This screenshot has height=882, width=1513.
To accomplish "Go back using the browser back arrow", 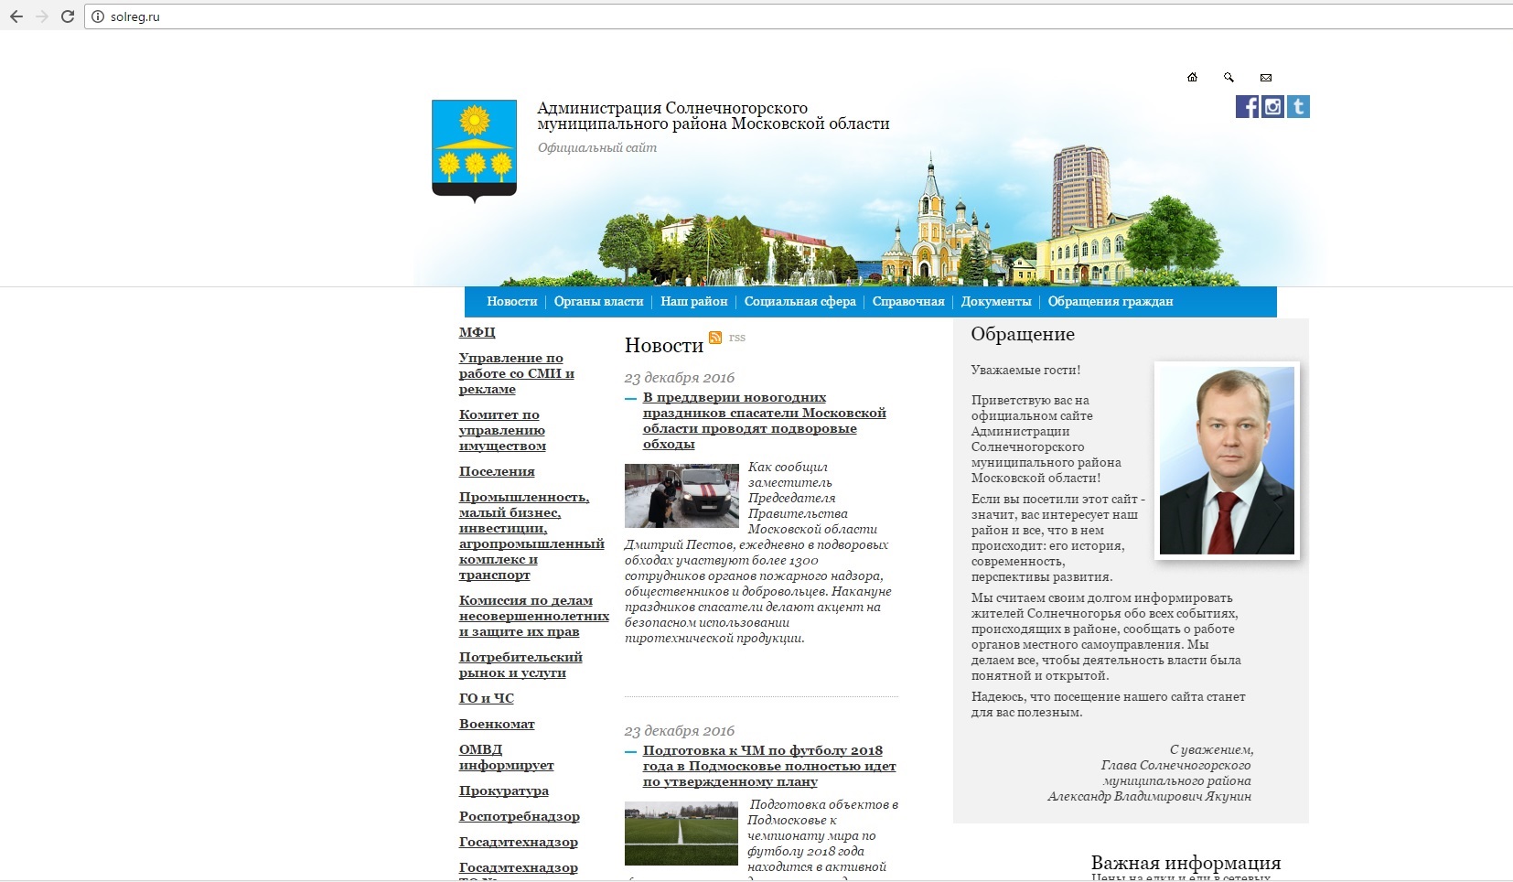I will 16,16.
